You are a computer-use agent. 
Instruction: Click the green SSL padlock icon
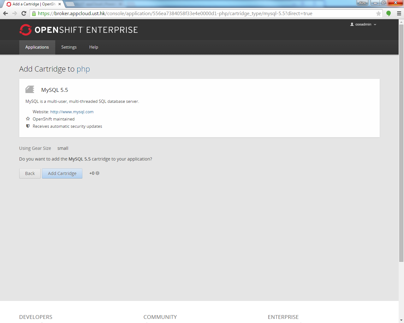34,14
